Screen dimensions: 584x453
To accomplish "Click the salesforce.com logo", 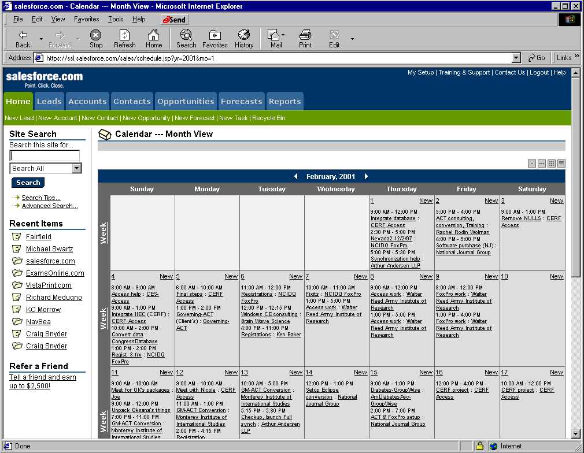I will click(45, 79).
